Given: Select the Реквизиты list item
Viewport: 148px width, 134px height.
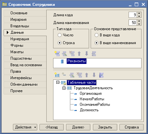Looking at the screenshot, I should (76, 61).
